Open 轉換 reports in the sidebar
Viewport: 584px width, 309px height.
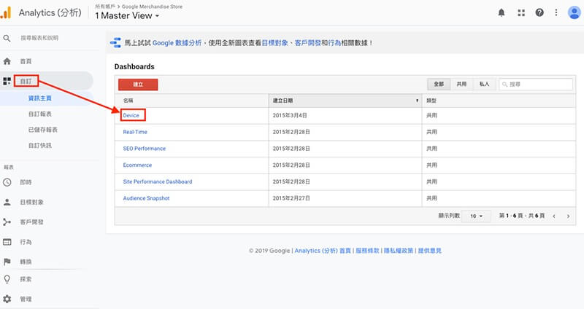26,262
